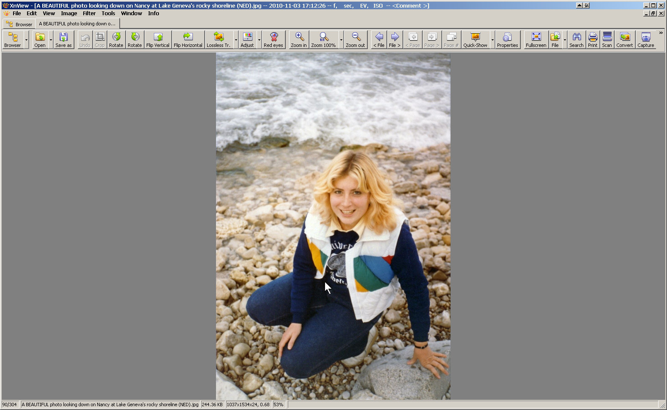The width and height of the screenshot is (667, 410).
Task: Open the Filter menu
Action: coord(89,13)
